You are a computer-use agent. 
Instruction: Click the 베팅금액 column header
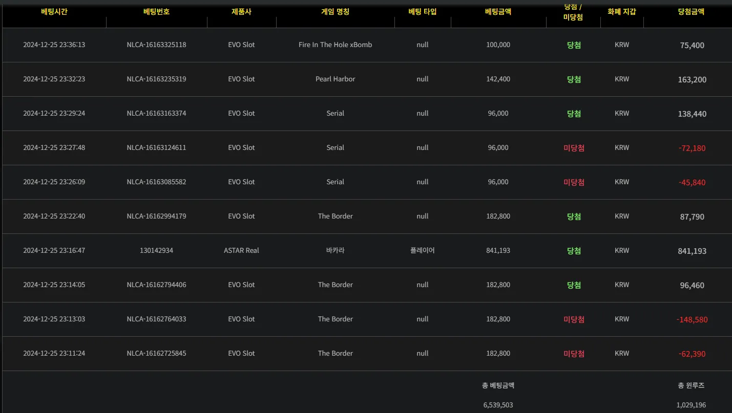pos(498,11)
